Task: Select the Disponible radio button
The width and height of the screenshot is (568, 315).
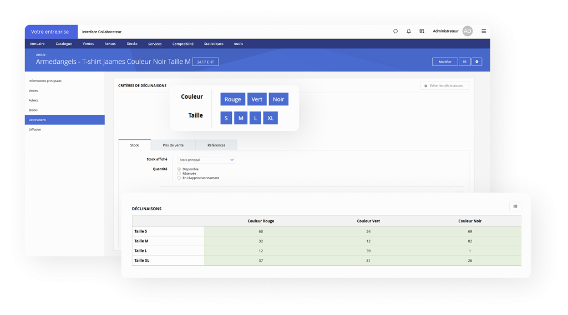Action: [179, 169]
